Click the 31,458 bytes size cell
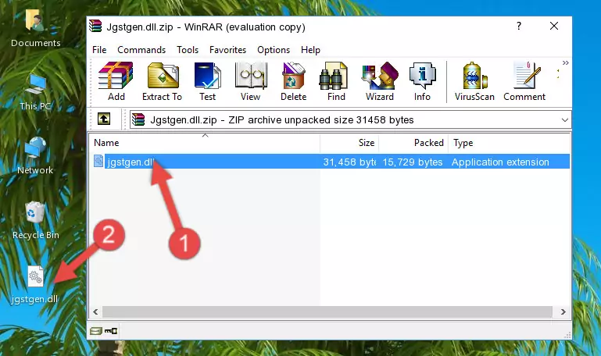The image size is (601, 356). pyautogui.click(x=349, y=162)
